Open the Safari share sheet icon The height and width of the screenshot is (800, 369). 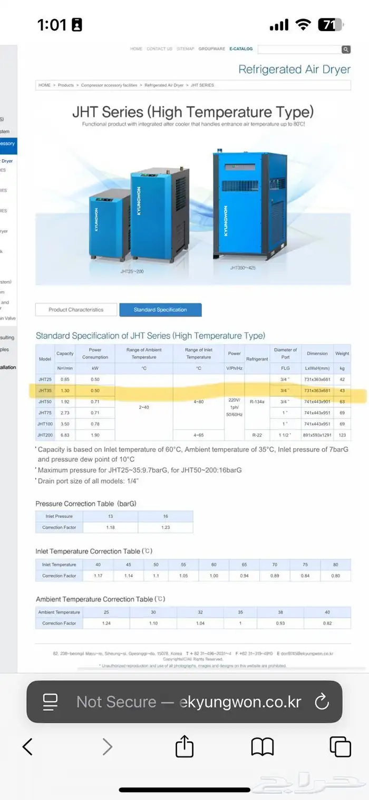tap(184, 746)
